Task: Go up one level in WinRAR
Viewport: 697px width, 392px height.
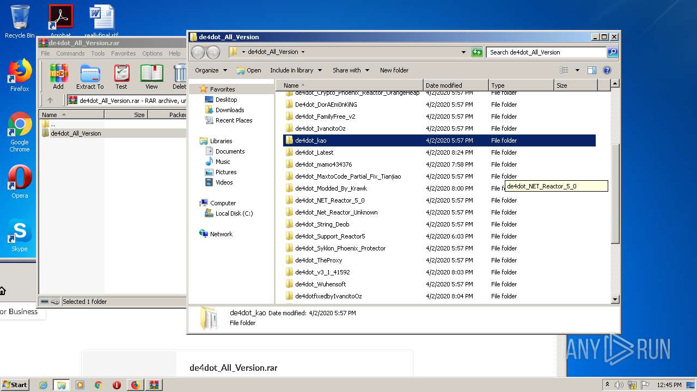Action: pyautogui.click(x=50, y=100)
